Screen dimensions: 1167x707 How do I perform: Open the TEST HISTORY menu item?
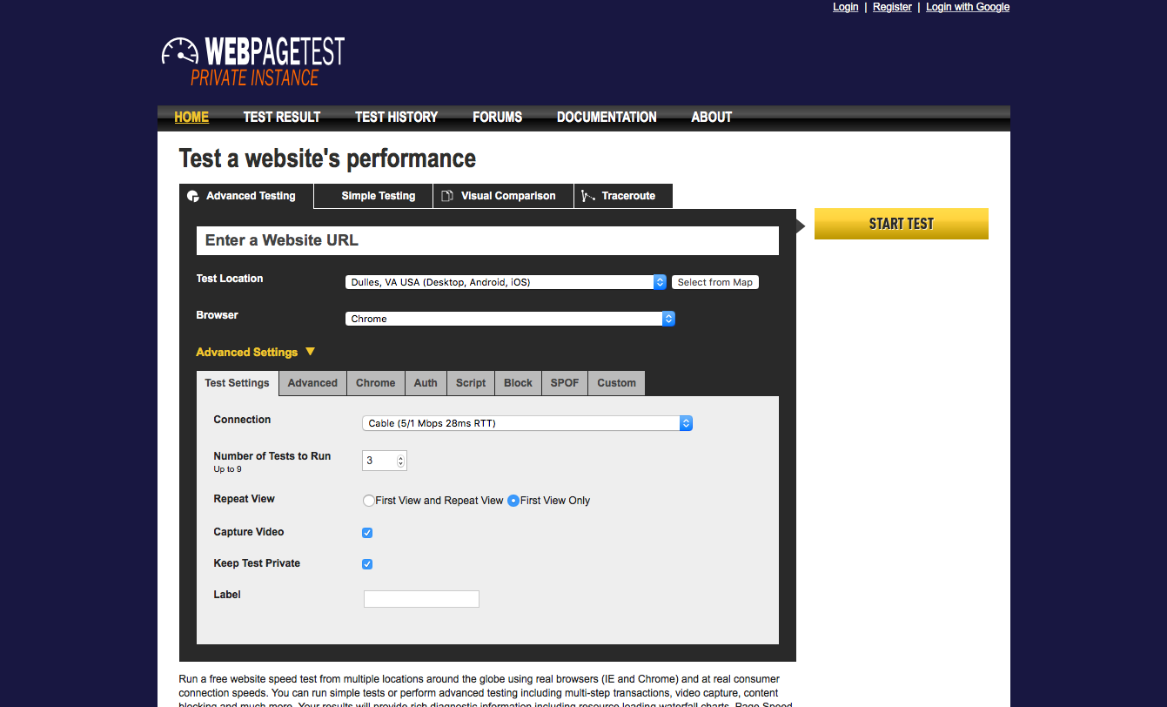click(x=396, y=117)
